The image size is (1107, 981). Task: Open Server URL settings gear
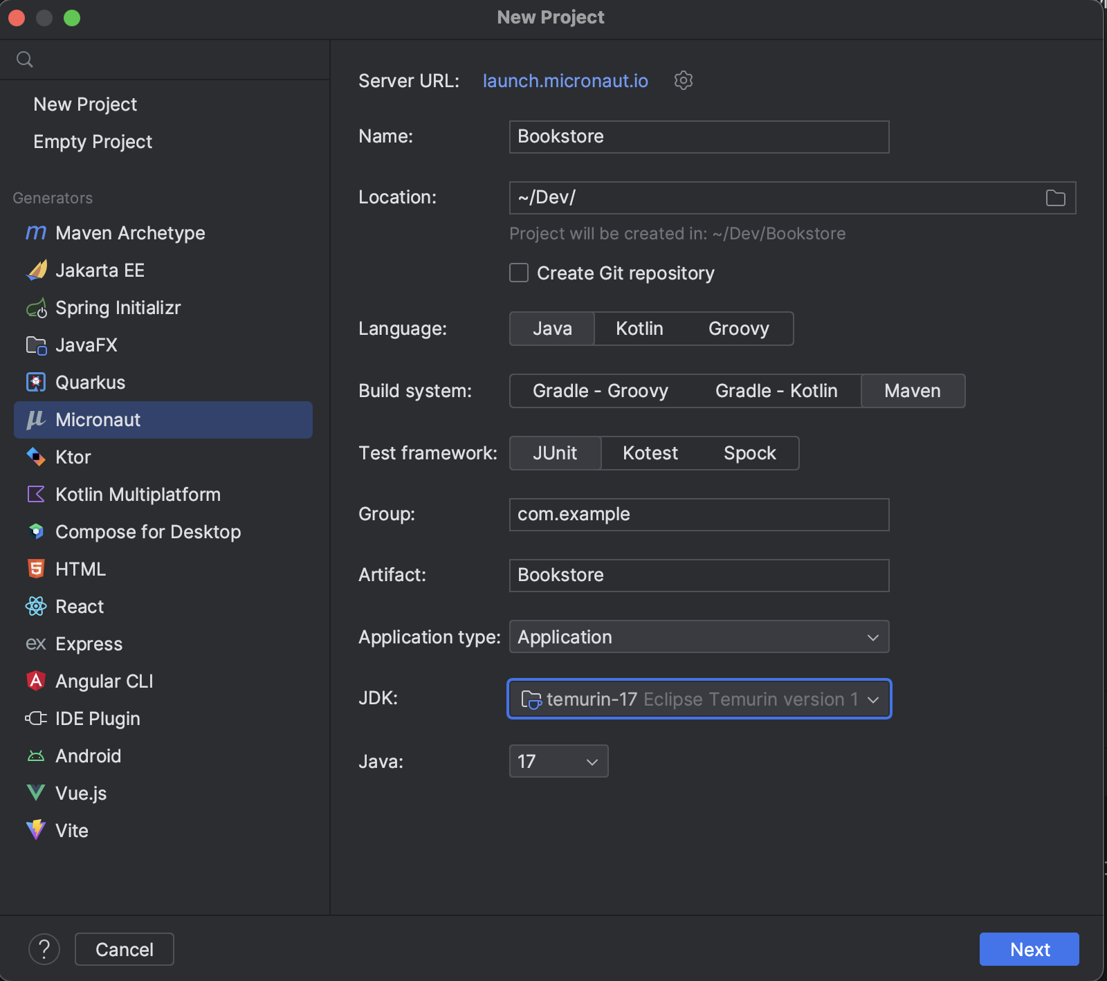click(x=684, y=81)
